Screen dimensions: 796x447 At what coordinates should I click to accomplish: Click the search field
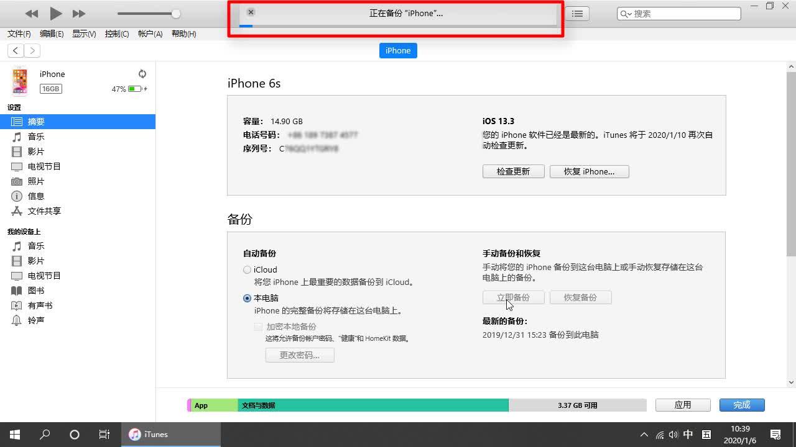[679, 14]
